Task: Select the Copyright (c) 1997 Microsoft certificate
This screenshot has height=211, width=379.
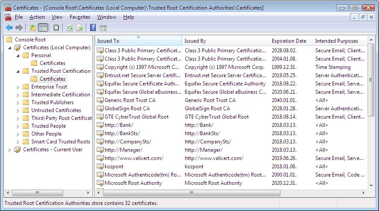Action: tap(142, 67)
